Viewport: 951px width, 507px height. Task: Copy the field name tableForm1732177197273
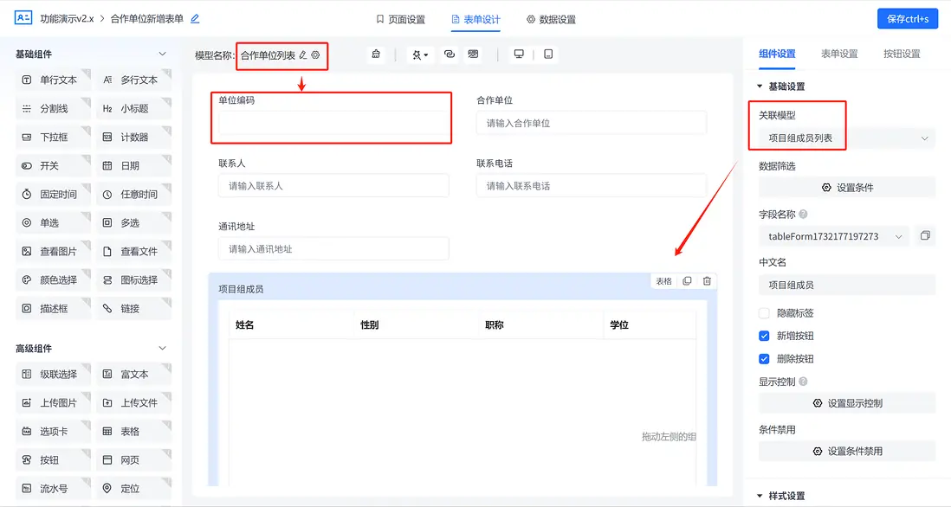tap(925, 235)
